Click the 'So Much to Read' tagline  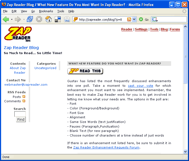pyautogui.click(x=33, y=53)
